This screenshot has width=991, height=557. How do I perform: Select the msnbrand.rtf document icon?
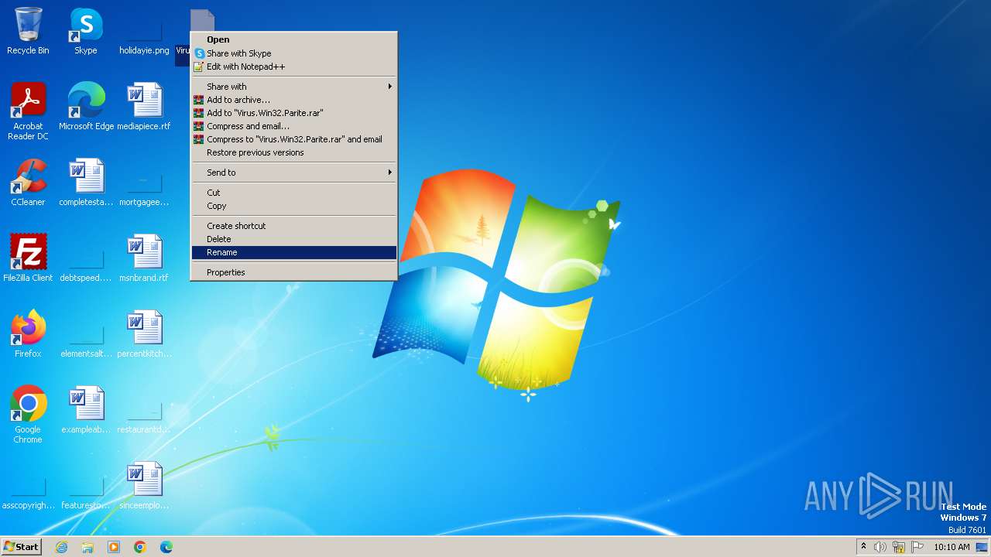point(144,258)
